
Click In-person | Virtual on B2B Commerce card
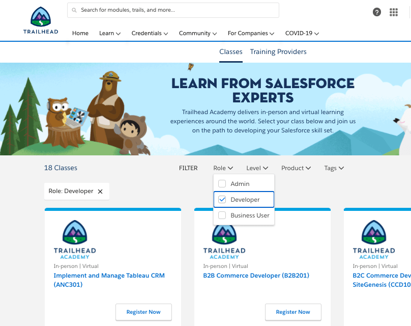pyautogui.click(x=225, y=266)
